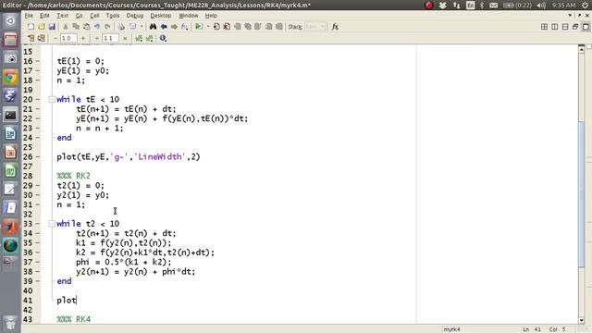
Task: Open the File menu
Action: [x=29, y=16]
